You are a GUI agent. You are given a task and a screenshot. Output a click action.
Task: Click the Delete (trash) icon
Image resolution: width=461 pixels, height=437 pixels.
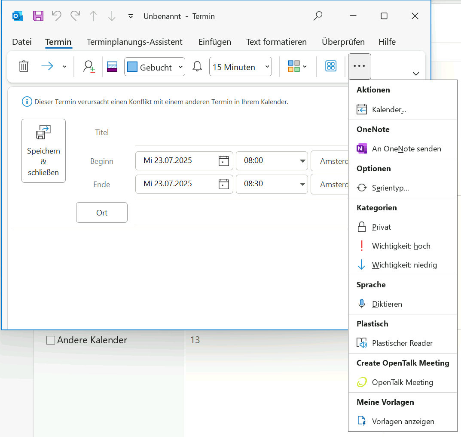[24, 66]
